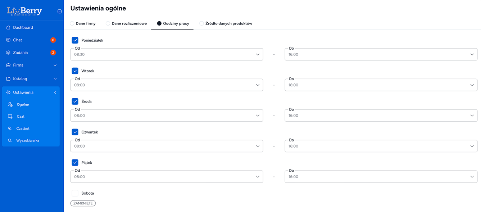Go to the Czat settings page
This screenshot has width=481, height=212.
[21, 117]
